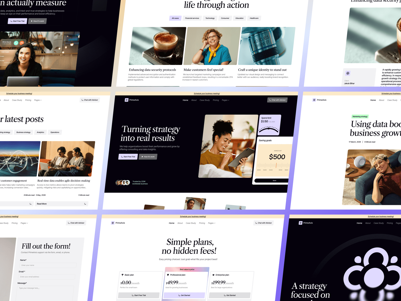Open Pages dropdown on the pricing page
This screenshot has height=301, width=401.
point(212,223)
